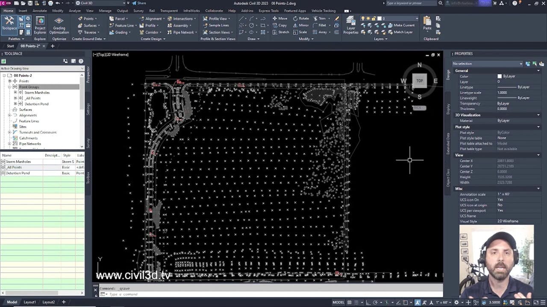
Task: Open the Output menu tab
Action: pyautogui.click(x=122, y=11)
